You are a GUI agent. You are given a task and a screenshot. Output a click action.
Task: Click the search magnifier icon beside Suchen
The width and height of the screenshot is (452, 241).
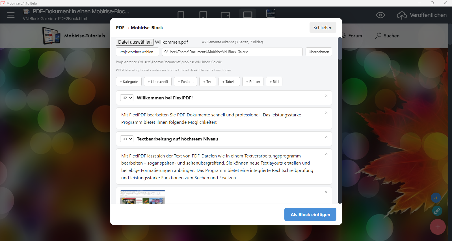point(378,36)
